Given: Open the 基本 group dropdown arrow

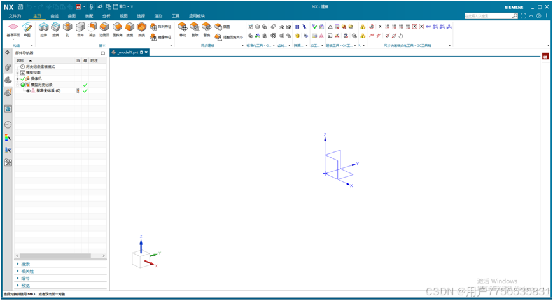Looking at the screenshot, I should click(171, 46).
